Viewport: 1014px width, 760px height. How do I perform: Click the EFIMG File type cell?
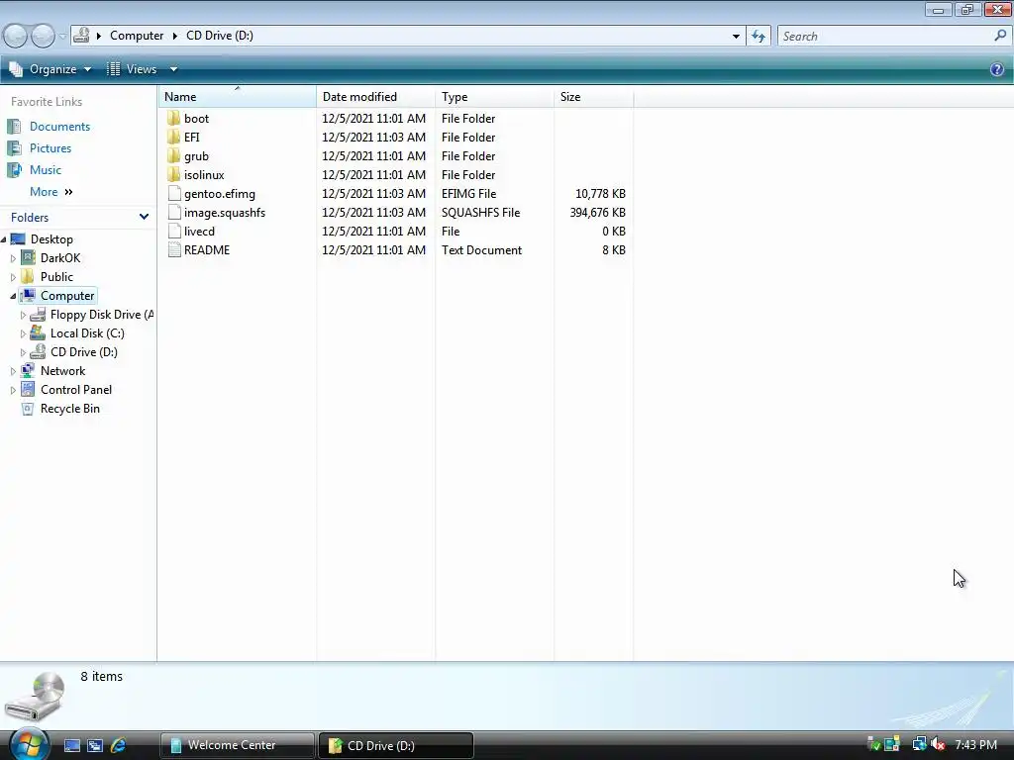468,193
